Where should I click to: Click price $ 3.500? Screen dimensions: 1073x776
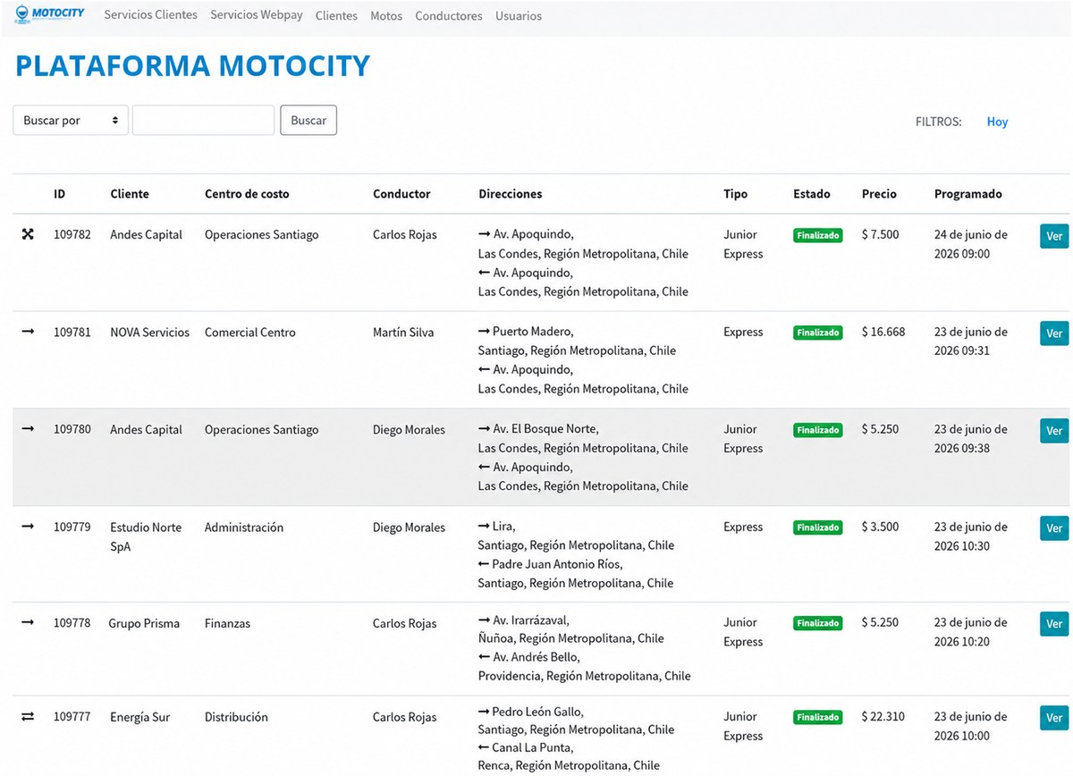click(x=881, y=527)
